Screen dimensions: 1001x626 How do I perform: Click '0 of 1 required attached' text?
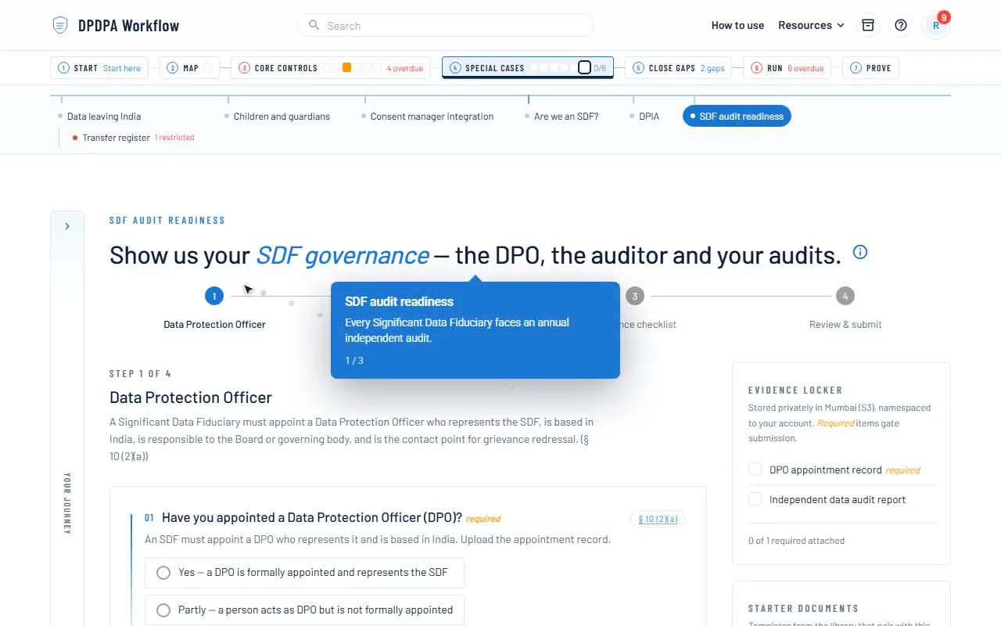tap(796, 541)
